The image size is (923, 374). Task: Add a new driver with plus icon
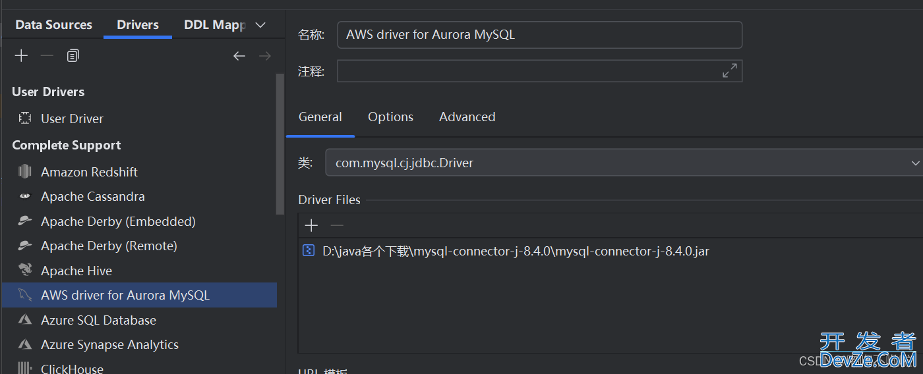22,56
